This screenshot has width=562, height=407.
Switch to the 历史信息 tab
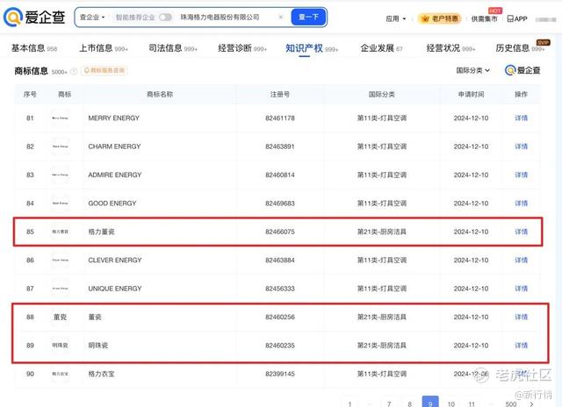pos(520,48)
